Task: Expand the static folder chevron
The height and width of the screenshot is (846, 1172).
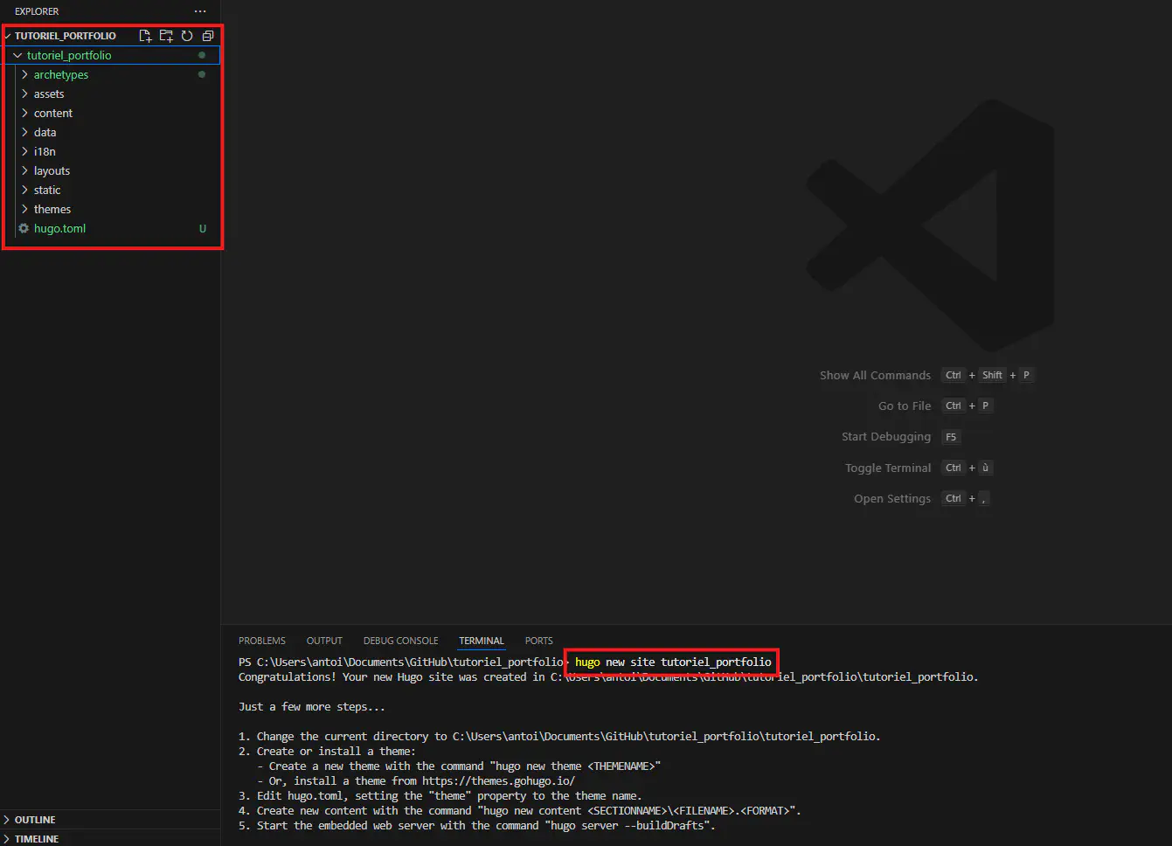Action: click(x=24, y=190)
